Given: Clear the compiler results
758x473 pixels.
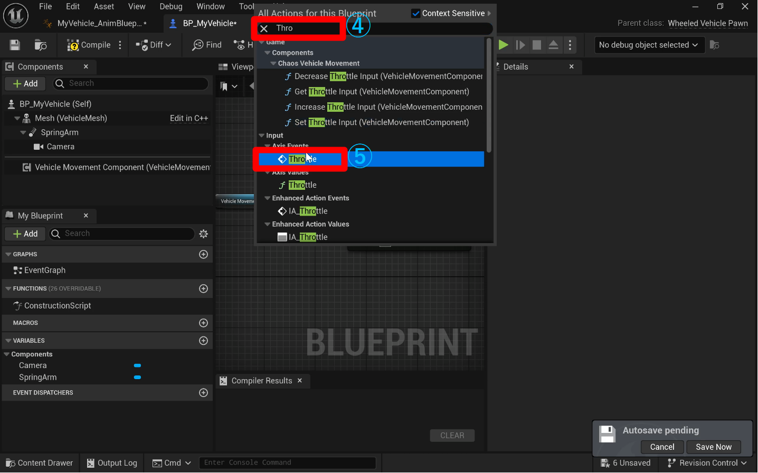Looking at the screenshot, I should click(x=452, y=436).
